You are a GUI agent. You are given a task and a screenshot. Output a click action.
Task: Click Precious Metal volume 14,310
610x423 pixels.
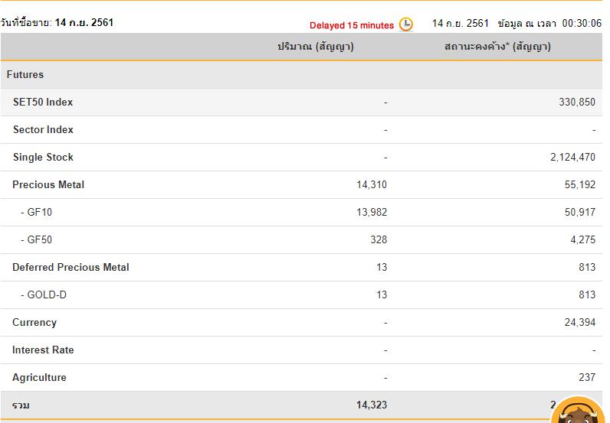tap(372, 185)
